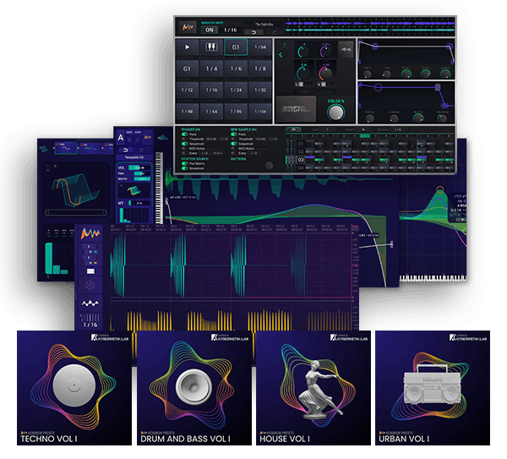Trigger the 1/32 stutter pad

[260, 90]
